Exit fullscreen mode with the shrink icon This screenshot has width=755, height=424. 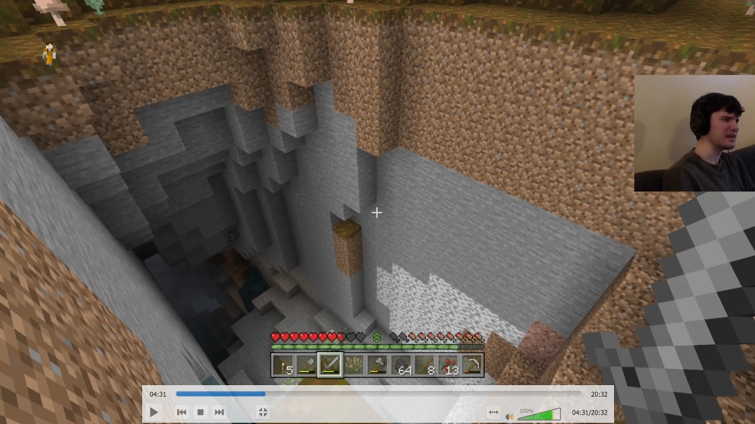(x=263, y=412)
